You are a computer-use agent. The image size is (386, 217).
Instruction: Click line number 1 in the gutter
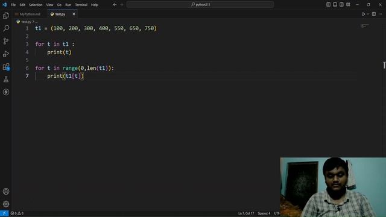(x=27, y=28)
